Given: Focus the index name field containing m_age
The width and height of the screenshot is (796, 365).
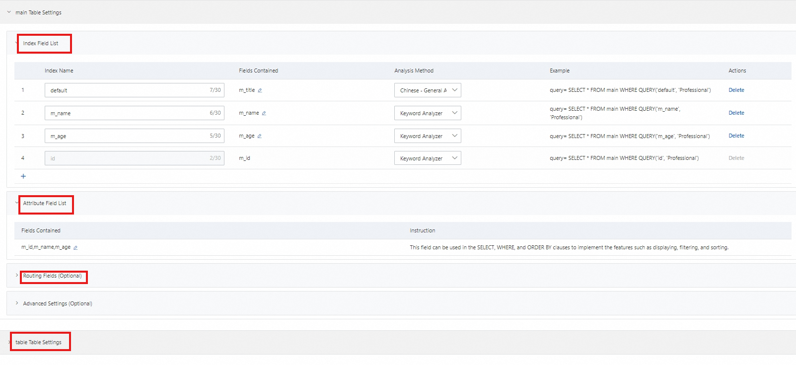Looking at the screenshot, I should coord(134,136).
